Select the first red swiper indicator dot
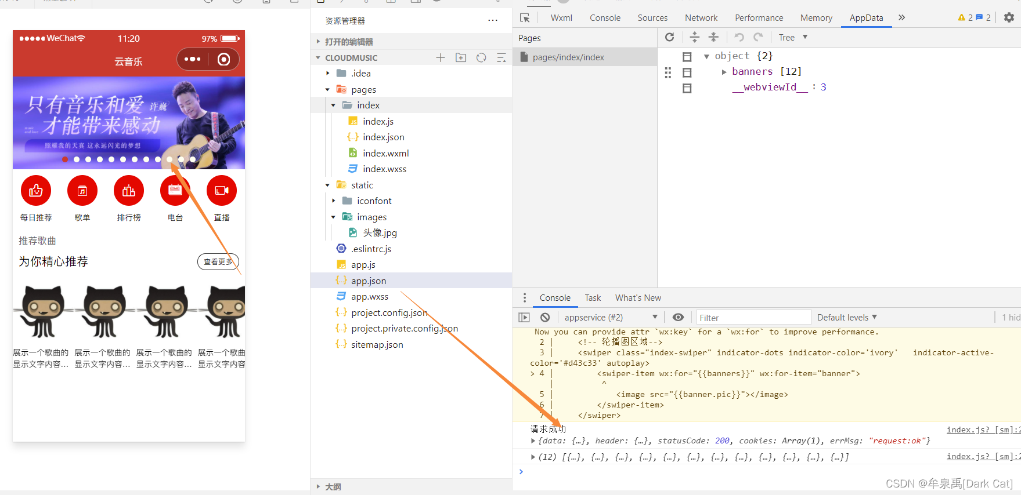 pos(65,159)
